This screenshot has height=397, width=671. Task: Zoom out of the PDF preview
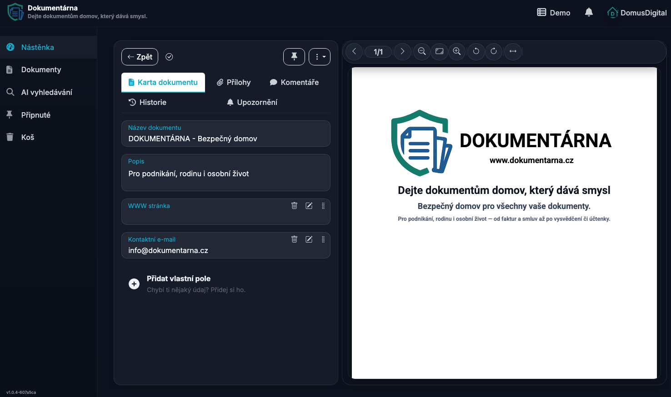coord(421,51)
